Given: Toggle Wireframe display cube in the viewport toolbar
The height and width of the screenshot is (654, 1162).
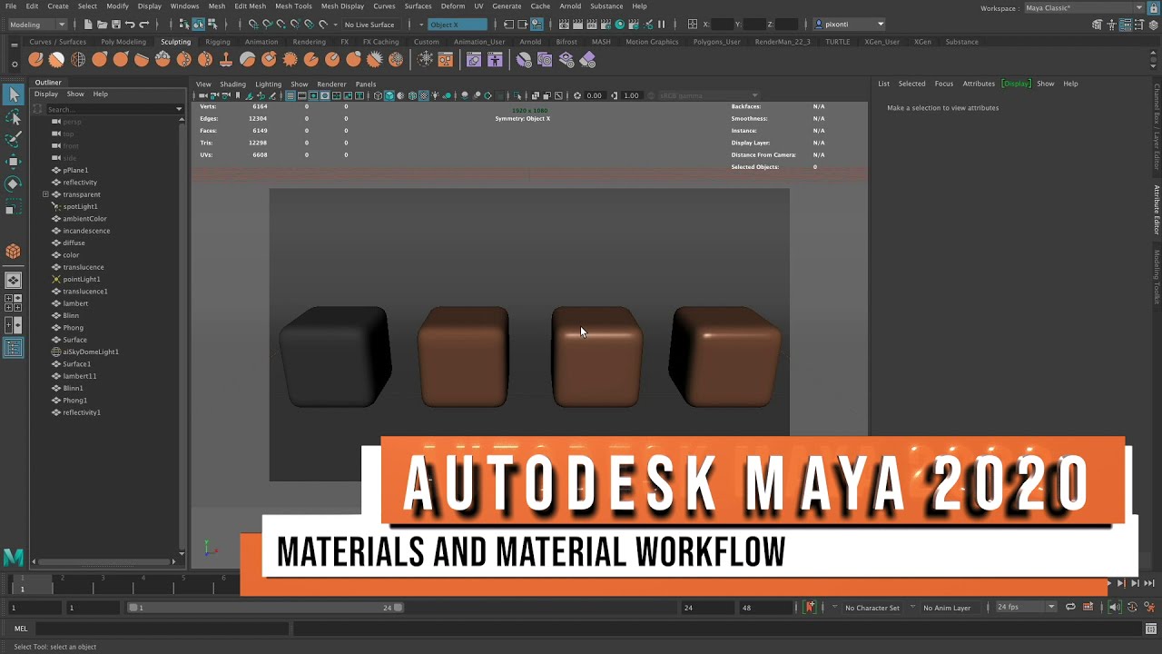Looking at the screenshot, I should [x=379, y=95].
